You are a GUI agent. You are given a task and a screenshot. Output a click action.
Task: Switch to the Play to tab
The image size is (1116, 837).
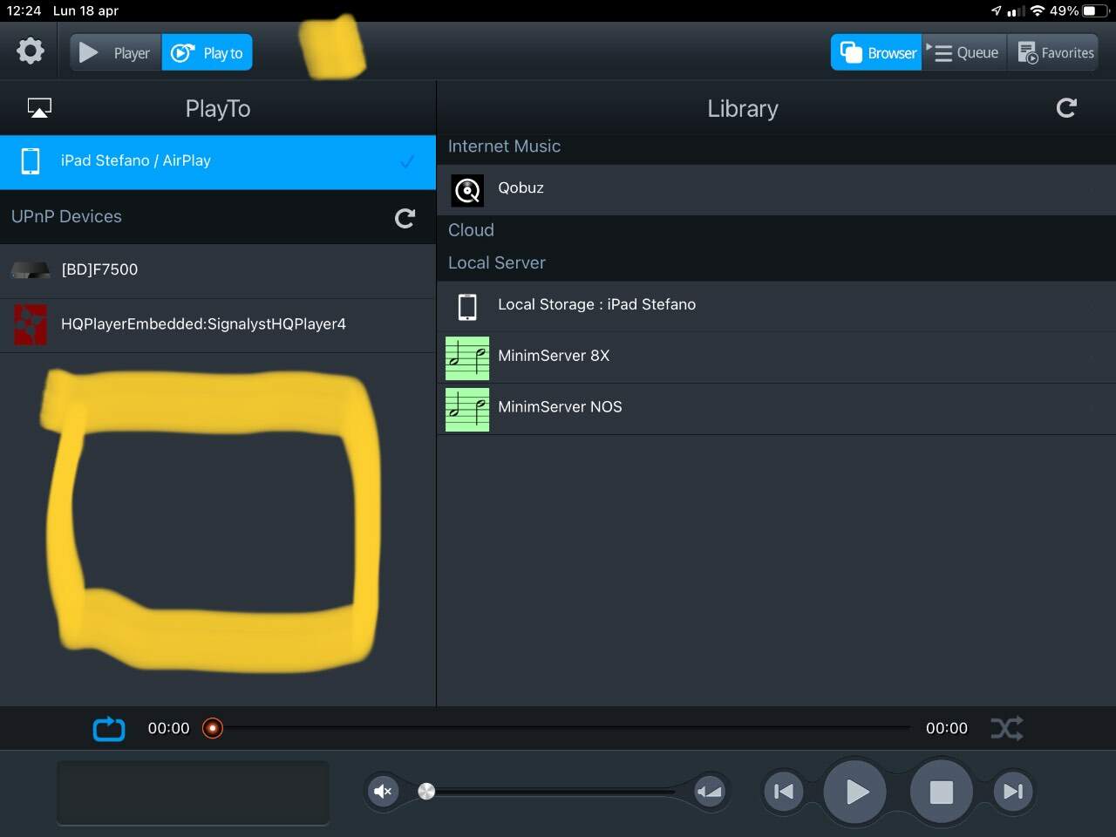(x=208, y=52)
